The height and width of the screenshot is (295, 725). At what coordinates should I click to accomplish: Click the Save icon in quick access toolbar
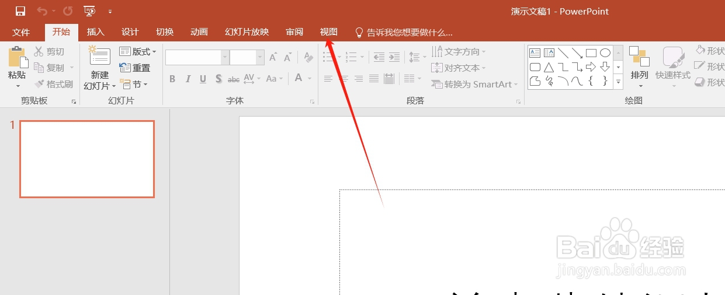coord(20,11)
